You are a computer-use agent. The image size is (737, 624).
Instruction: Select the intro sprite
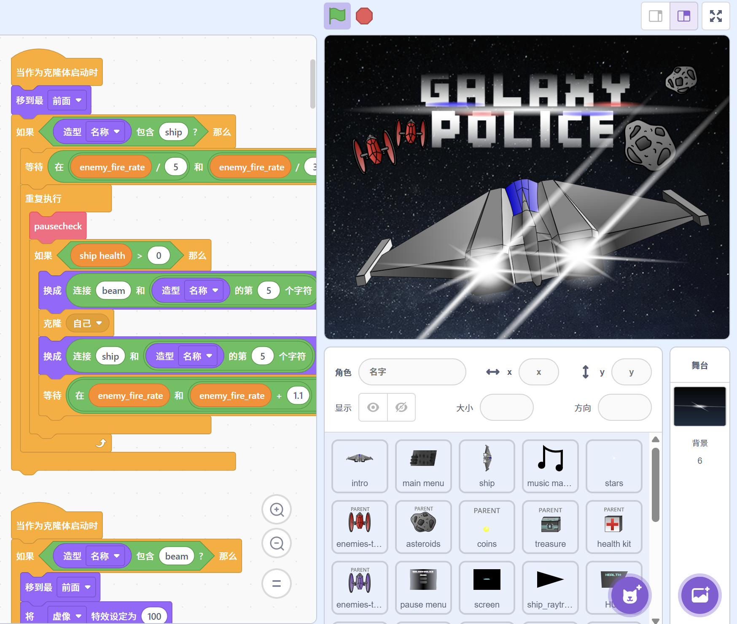point(360,466)
